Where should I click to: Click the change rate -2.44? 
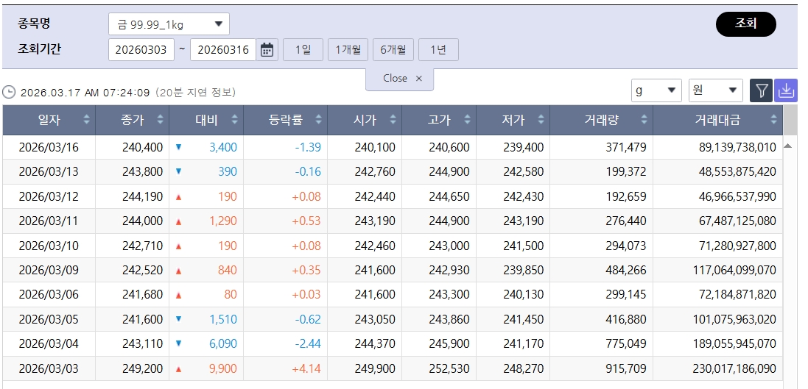point(308,343)
